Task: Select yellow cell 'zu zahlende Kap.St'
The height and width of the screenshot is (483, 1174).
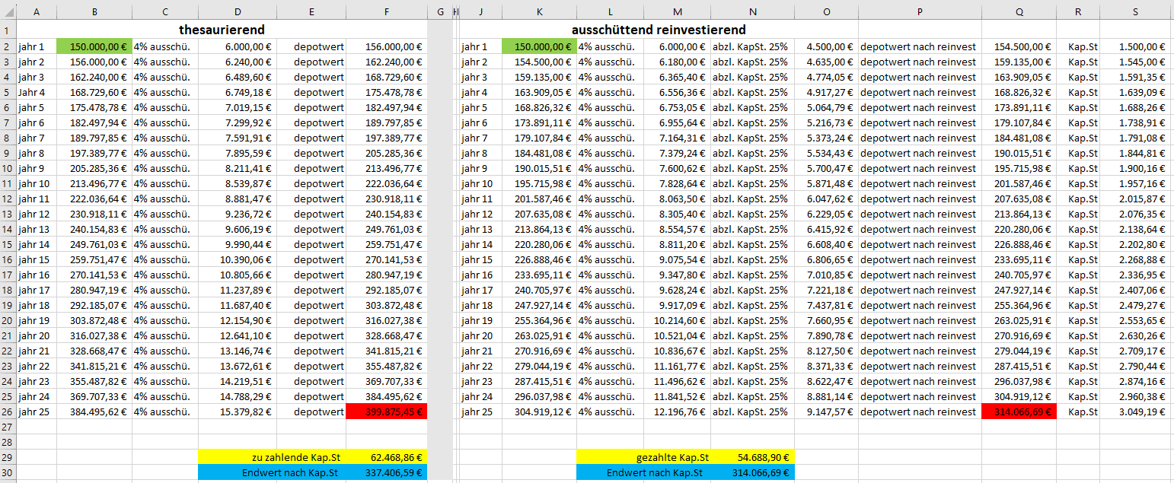Action: point(272,457)
